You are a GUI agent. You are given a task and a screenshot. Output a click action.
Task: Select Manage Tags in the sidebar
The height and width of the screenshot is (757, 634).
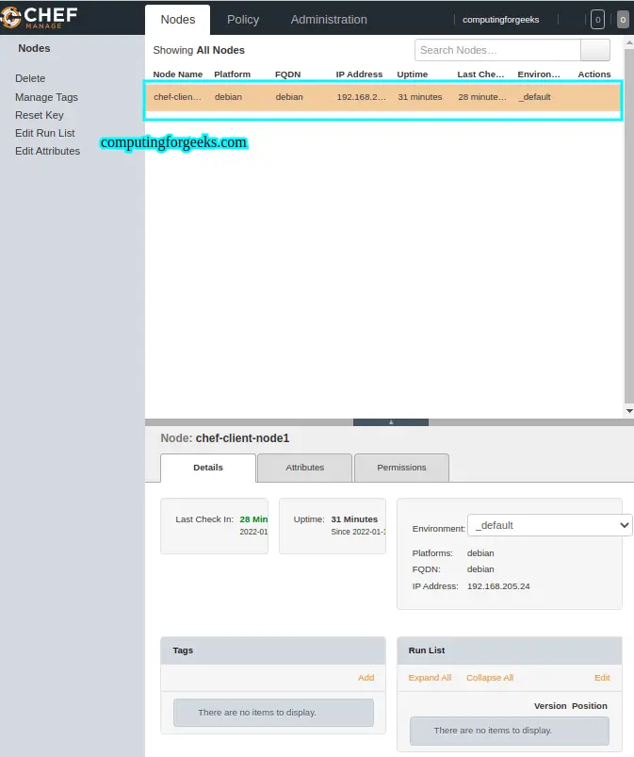46,97
